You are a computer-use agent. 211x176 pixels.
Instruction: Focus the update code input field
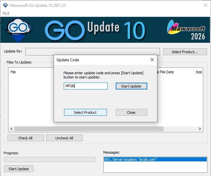pos(86,86)
